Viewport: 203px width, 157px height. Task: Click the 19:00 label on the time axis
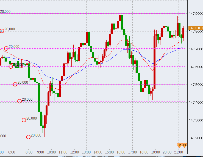click(x=155, y=152)
